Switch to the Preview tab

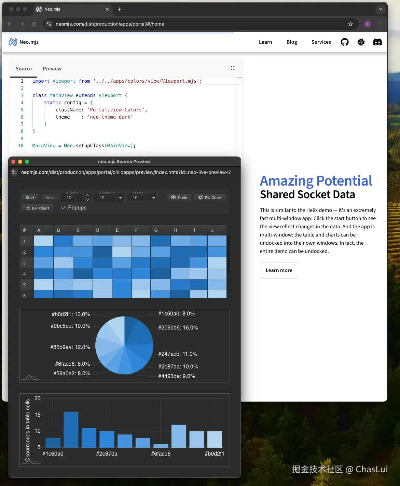[52, 69]
